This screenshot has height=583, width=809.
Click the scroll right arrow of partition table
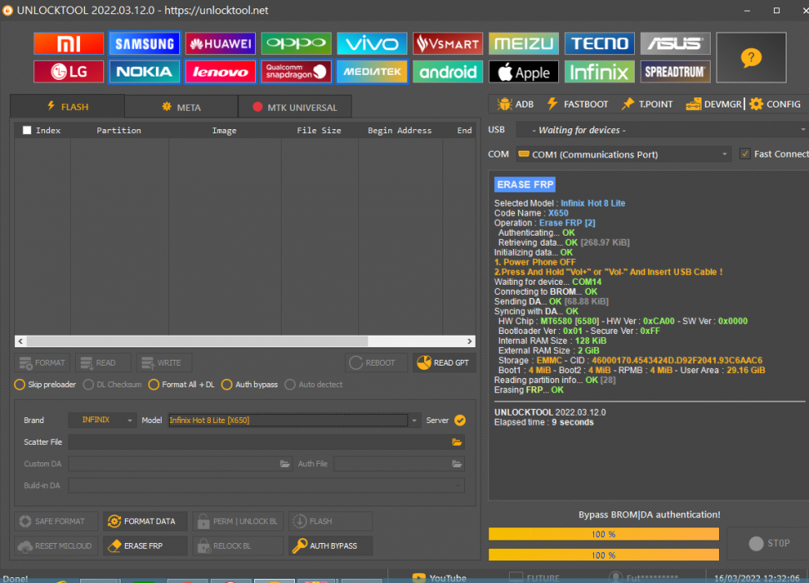click(470, 341)
